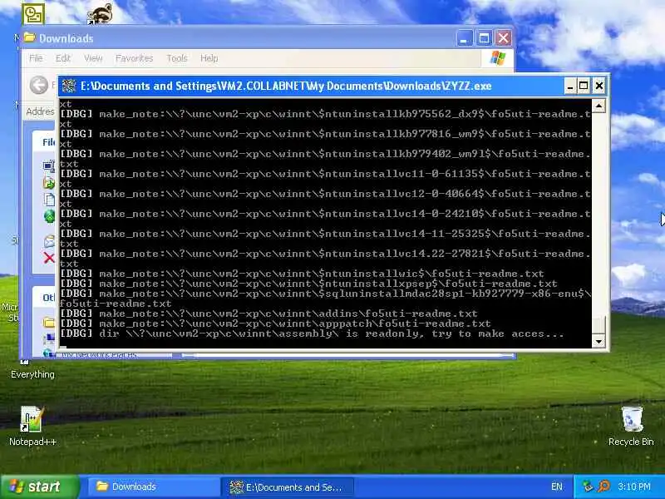Close the Downloads explorer window

[504, 38]
